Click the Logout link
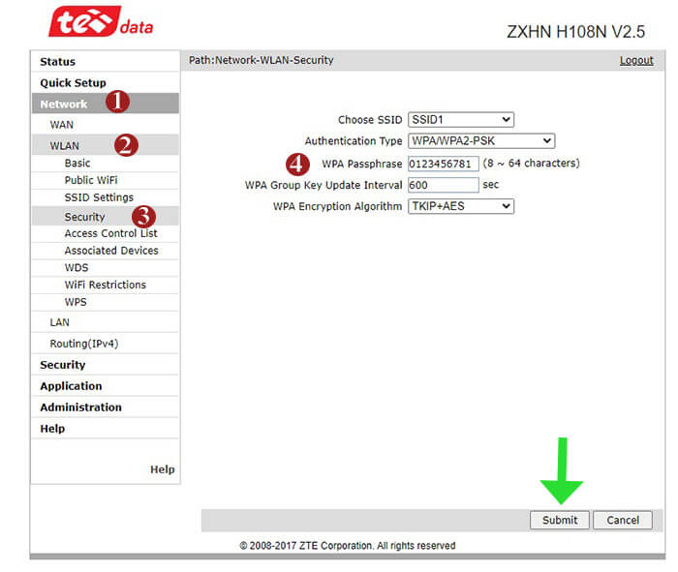This screenshot has width=678, height=572. point(636,60)
